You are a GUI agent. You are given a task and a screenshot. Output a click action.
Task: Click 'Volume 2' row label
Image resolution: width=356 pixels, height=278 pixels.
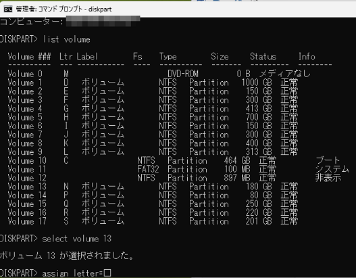[25, 91]
